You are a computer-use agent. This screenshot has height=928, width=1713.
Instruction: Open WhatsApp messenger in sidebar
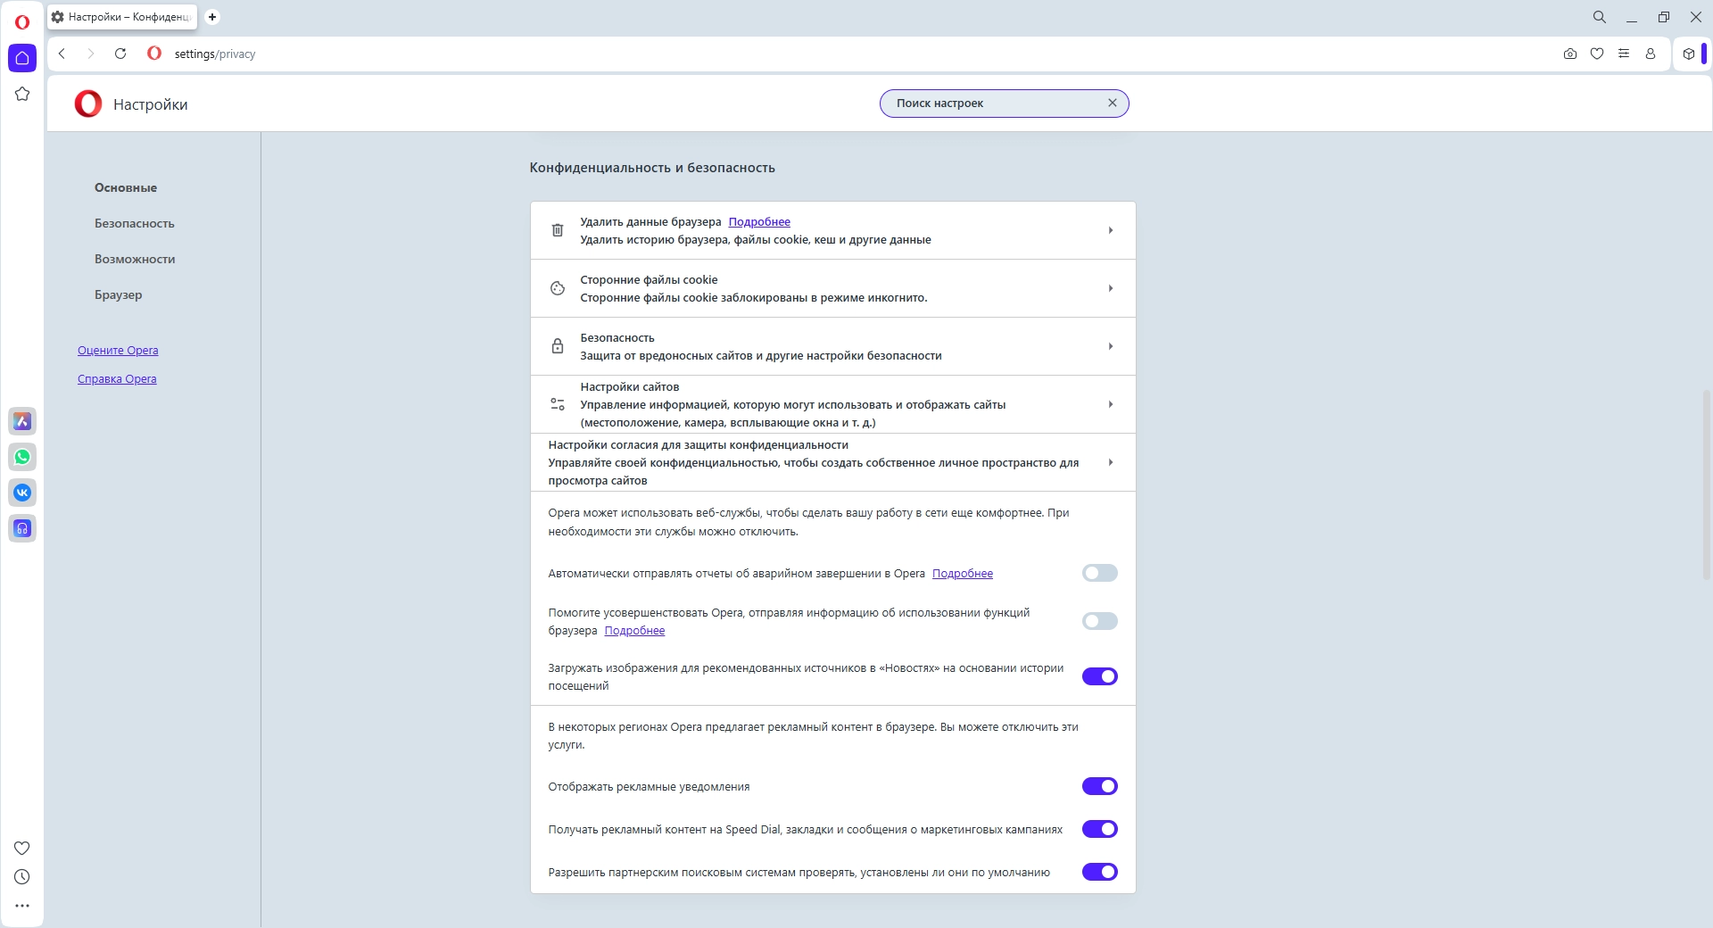coord(22,457)
